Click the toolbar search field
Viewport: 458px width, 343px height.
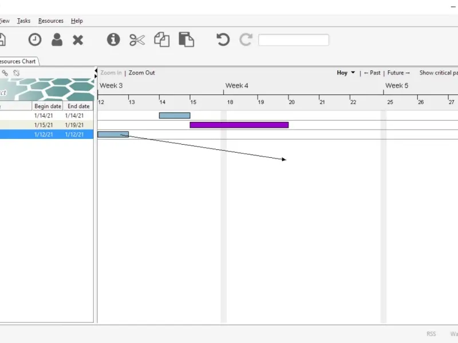pos(294,40)
